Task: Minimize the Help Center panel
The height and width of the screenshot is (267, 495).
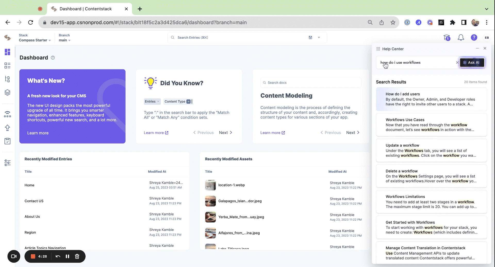Action: click(x=477, y=48)
